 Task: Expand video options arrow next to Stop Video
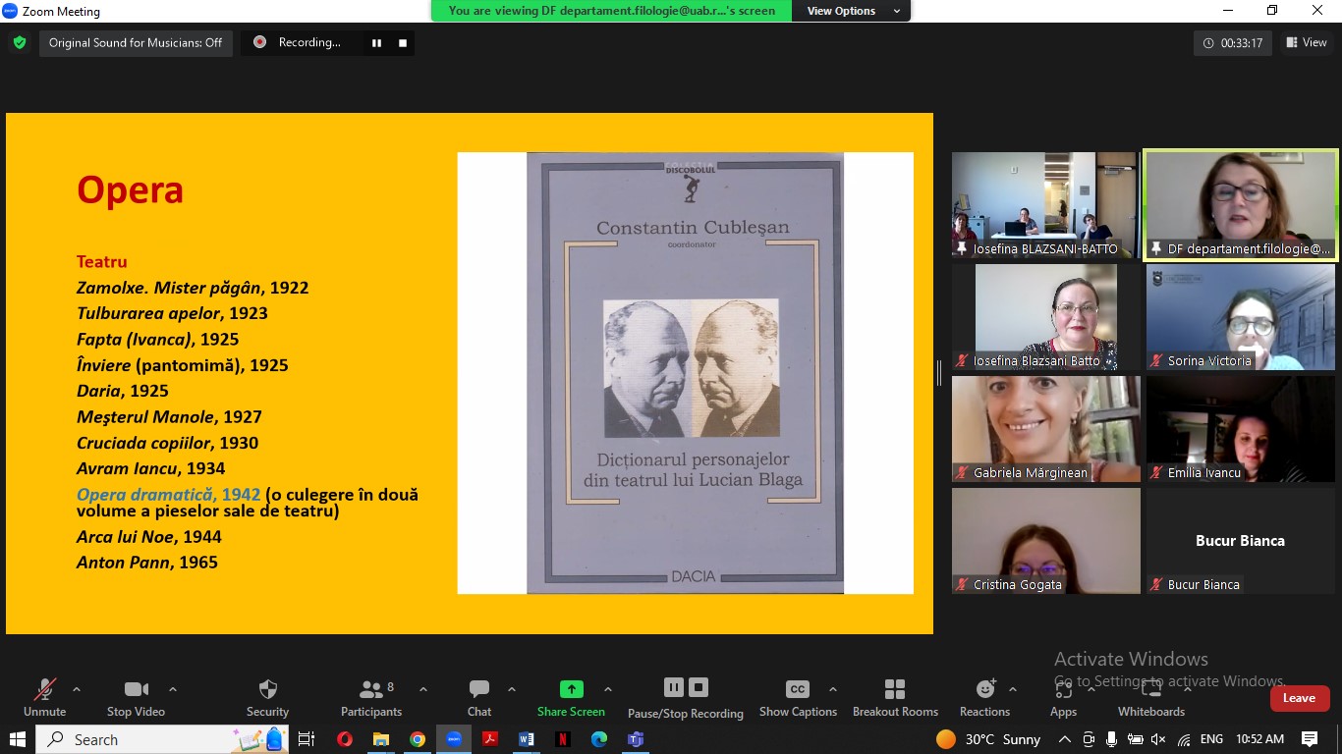tap(173, 689)
